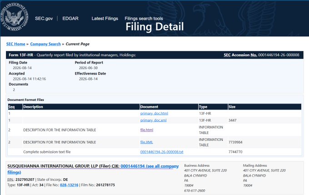Open the primary_doc.xml document
Image resolution: width=309 pixels, height=195 pixels.
pos(153,120)
